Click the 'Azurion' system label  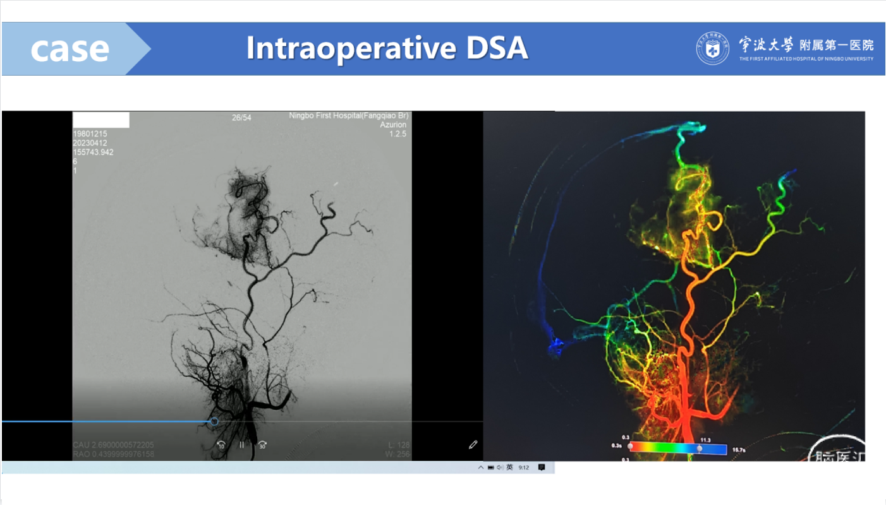(x=393, y=125)
